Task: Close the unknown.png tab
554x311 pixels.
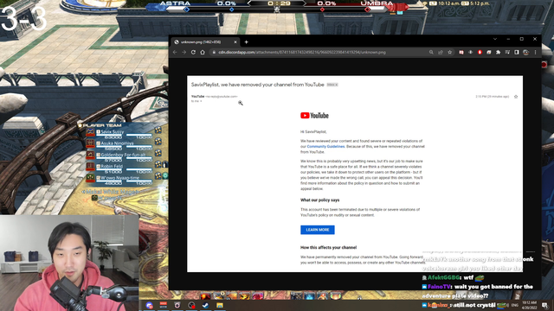Action: (x=235, y=42)
